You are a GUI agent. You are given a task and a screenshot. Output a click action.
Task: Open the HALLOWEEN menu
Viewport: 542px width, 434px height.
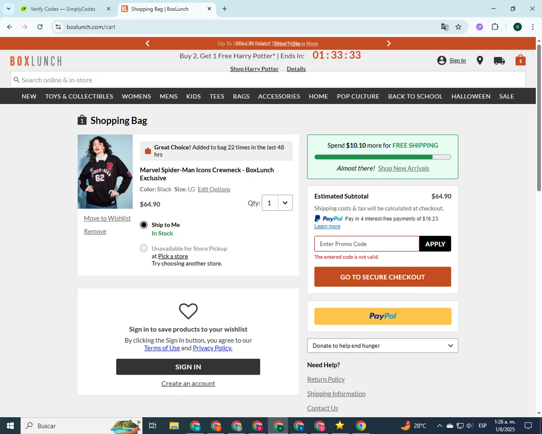[471, 96]
